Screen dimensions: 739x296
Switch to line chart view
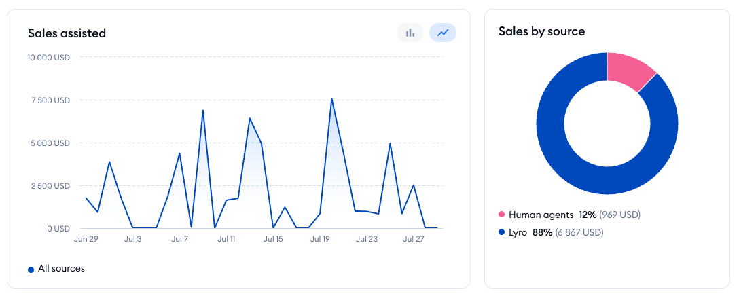[x=443, y=33]
